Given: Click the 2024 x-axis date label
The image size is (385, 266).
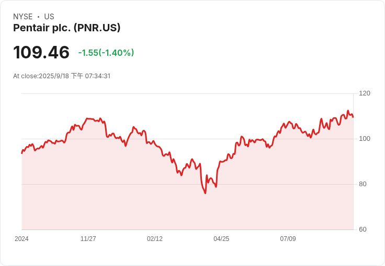Looking at the screenshot, I should click(x=21, y=239).
